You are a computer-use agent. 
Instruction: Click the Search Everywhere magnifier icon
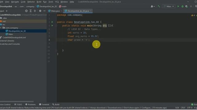[196, 6]
